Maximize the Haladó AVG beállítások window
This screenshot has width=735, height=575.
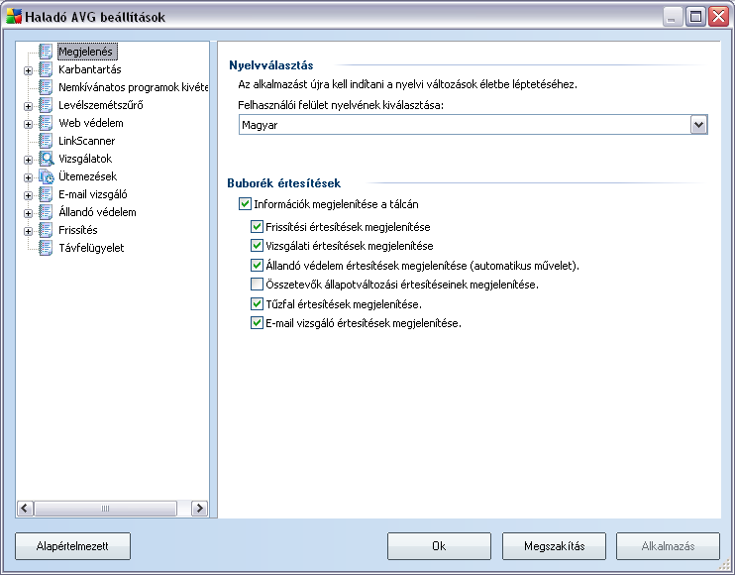696,17
